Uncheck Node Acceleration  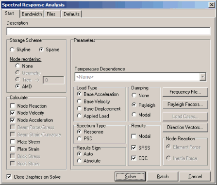pyautogui.click(x=32, y=120)
